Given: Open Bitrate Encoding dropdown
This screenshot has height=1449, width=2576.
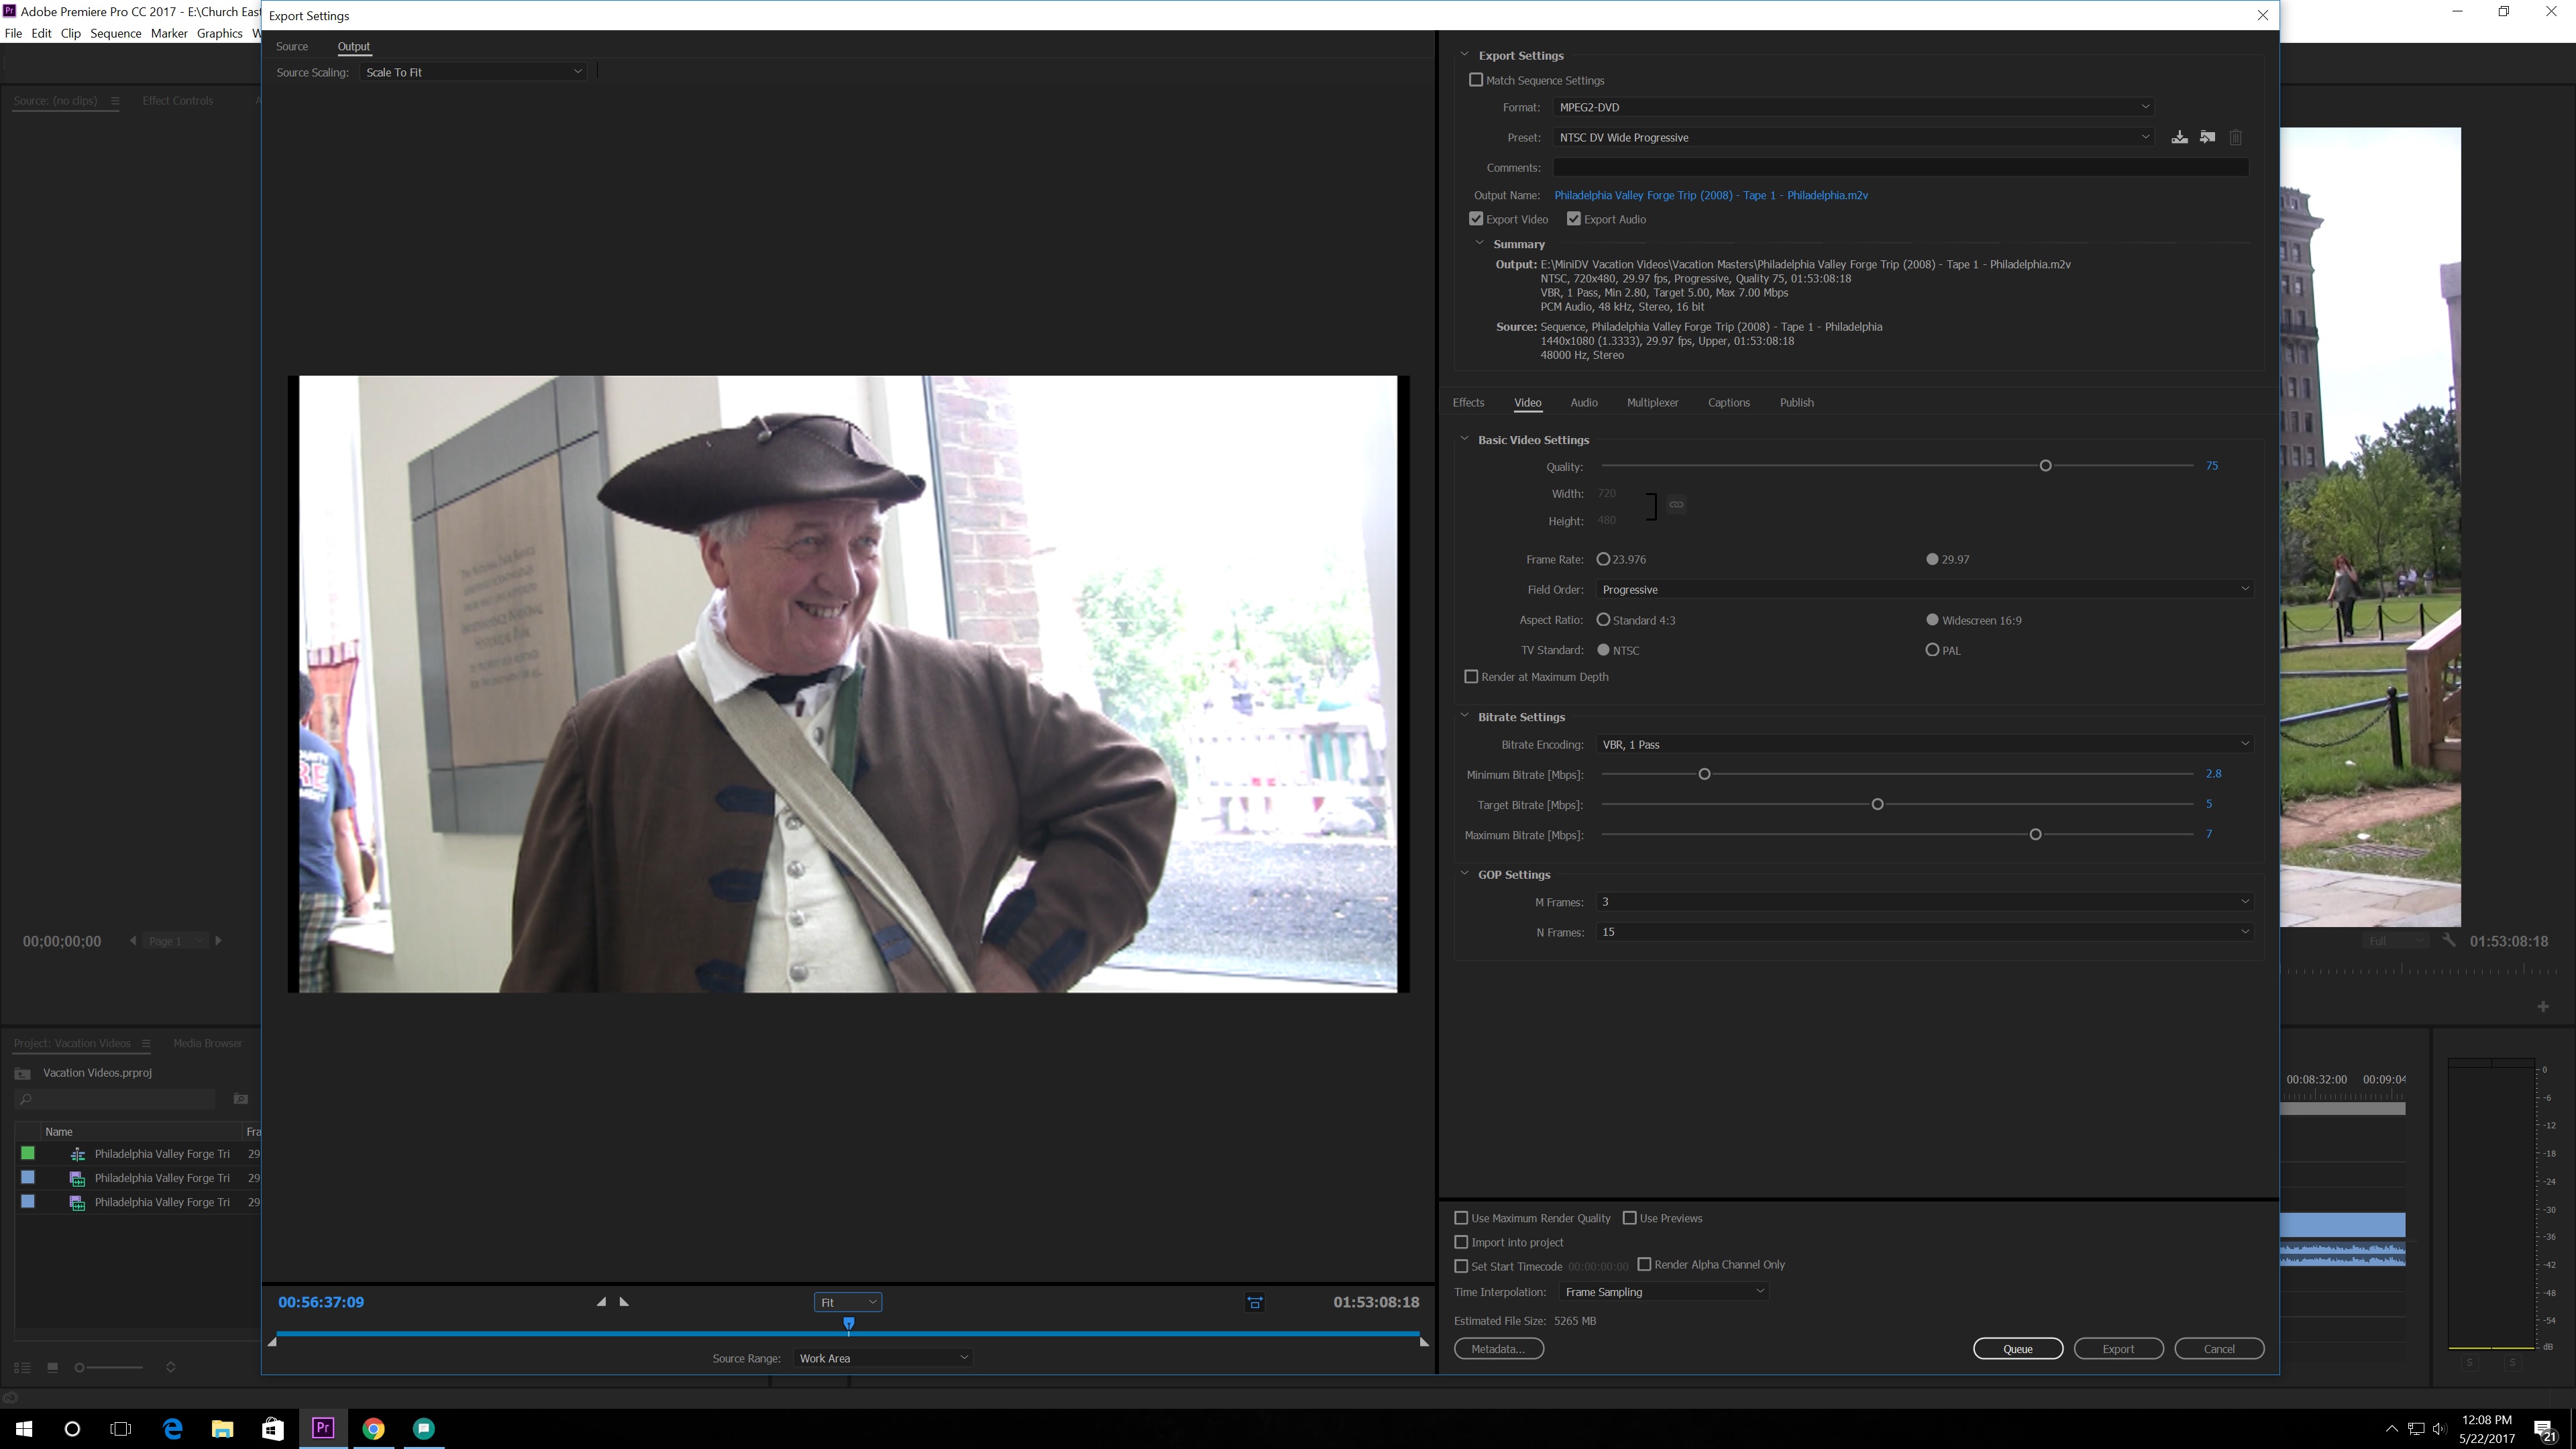Looking at the screenshot, I should point(1925,744).
